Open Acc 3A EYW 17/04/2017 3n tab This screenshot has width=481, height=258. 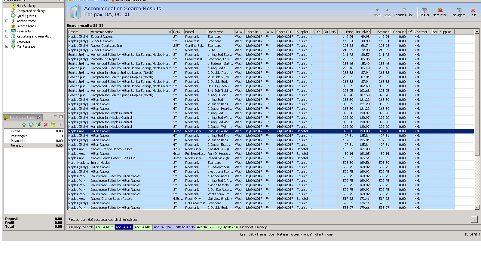point(174,227)
